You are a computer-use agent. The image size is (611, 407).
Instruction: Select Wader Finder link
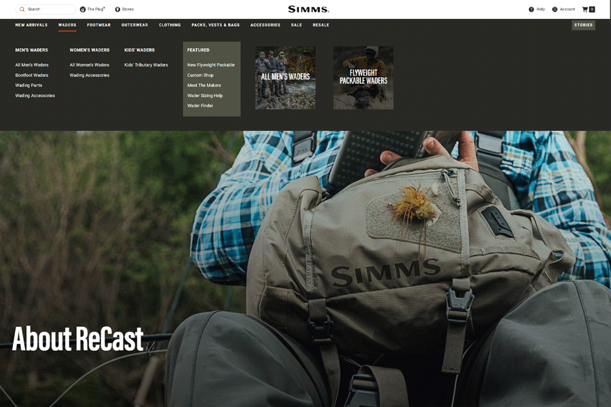(200, 106)
